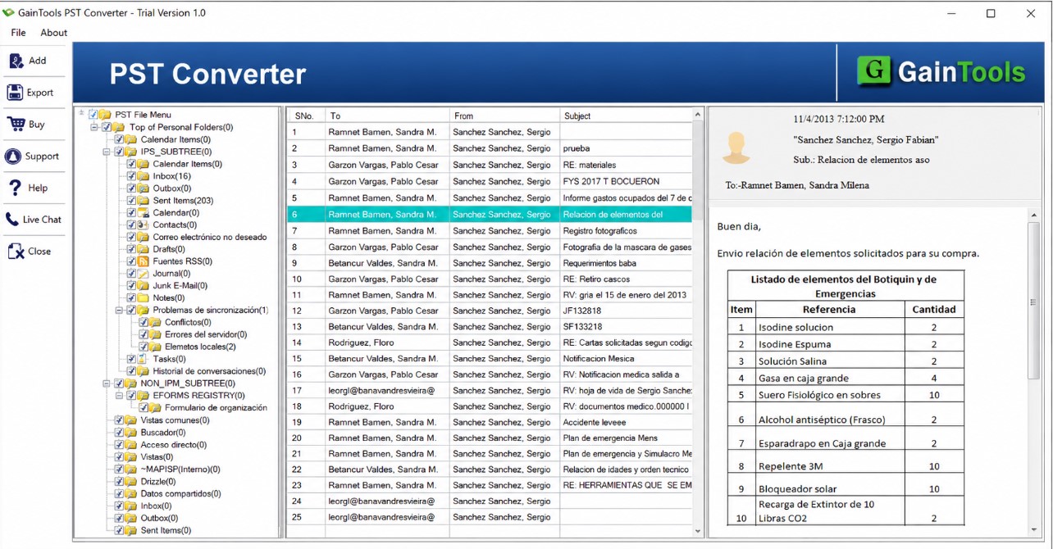Click the PST File Menu folder icon

pos(106,115)
